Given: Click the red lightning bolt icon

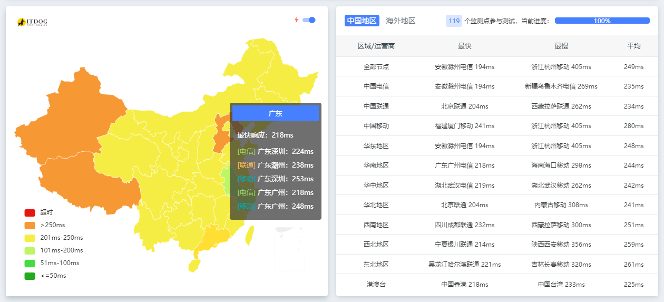Looking at the screenshot, I should click(x=296, y=20).
